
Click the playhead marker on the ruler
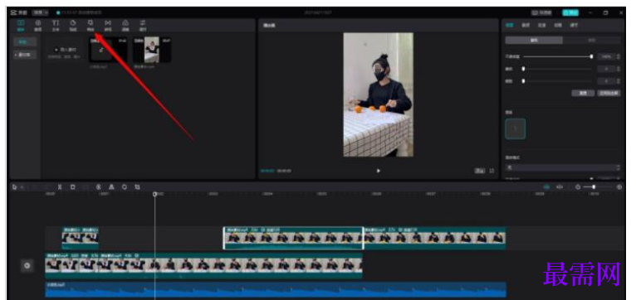(154, 194)
